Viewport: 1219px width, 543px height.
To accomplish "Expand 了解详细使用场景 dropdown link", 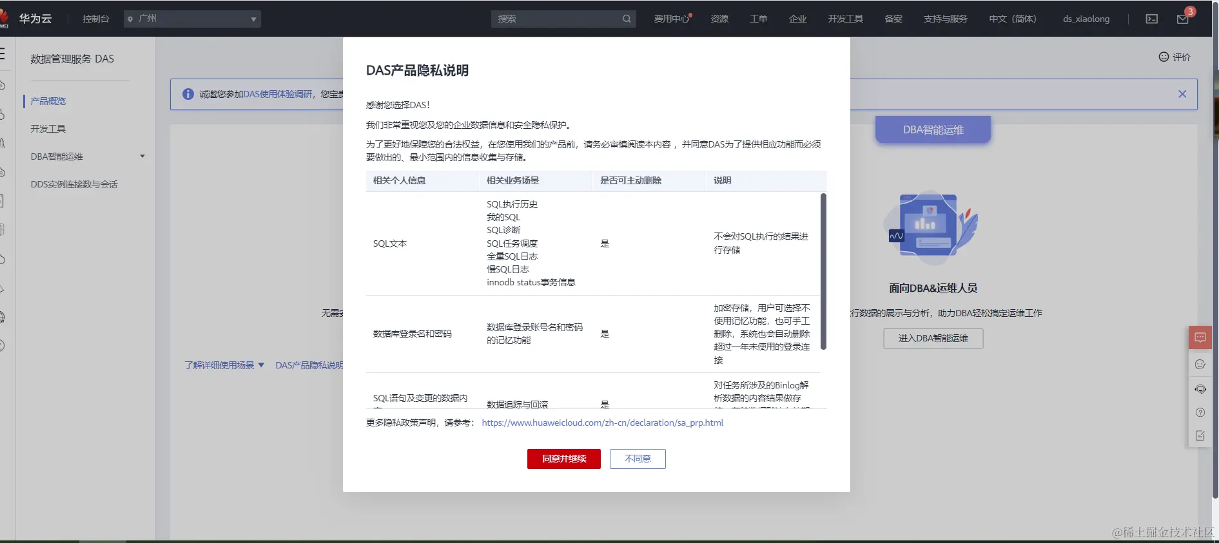I will coord(224,365).
